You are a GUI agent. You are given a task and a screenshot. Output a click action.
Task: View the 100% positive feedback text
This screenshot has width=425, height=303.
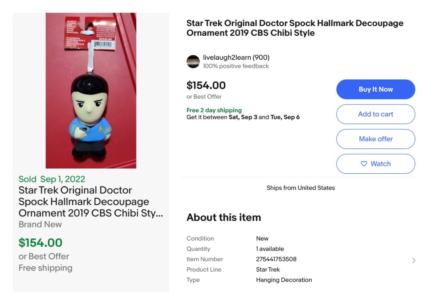click(236, 66)
